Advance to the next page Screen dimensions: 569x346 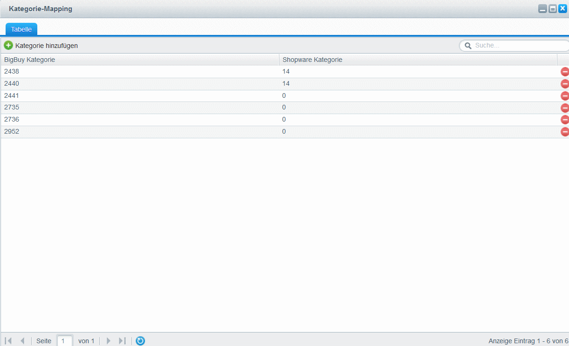point(109,341)
